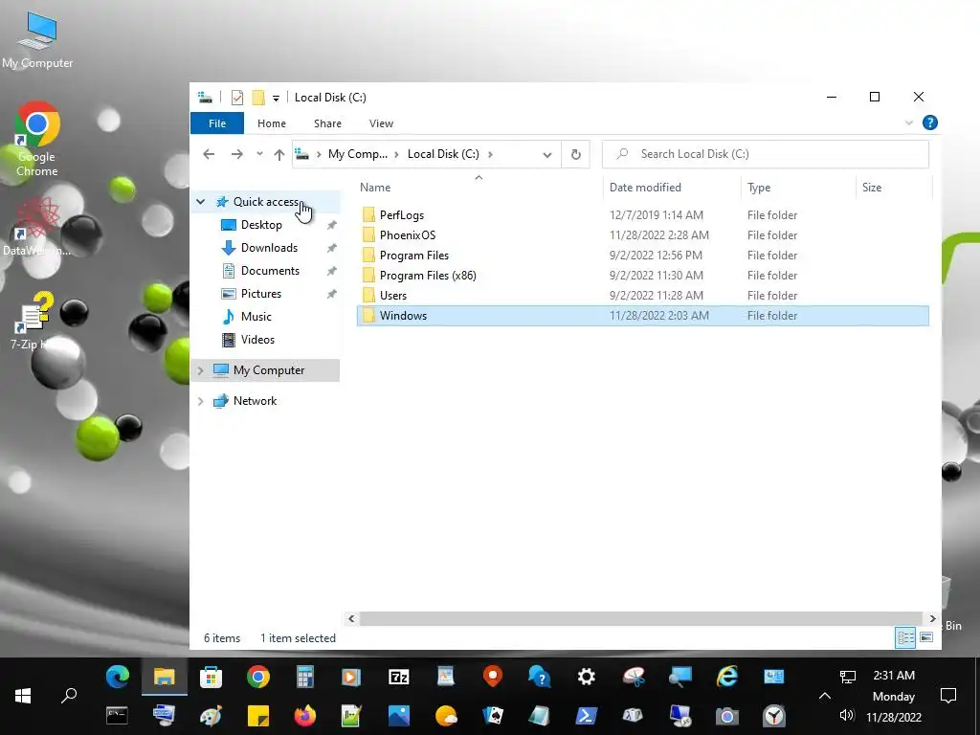
Task: Open the recent locations dropdown
Action: (259, 154)
